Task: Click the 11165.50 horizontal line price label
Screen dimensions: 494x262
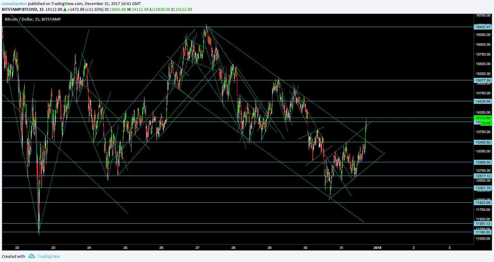Action: click(x=483, y=232)
